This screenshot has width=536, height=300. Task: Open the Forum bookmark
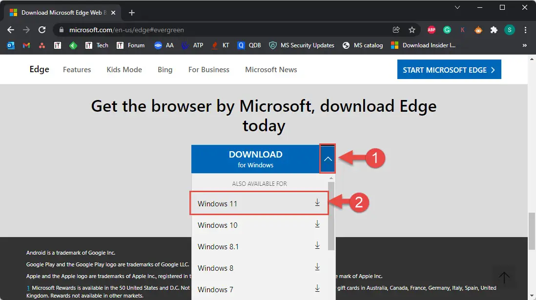tap(130, 45)
